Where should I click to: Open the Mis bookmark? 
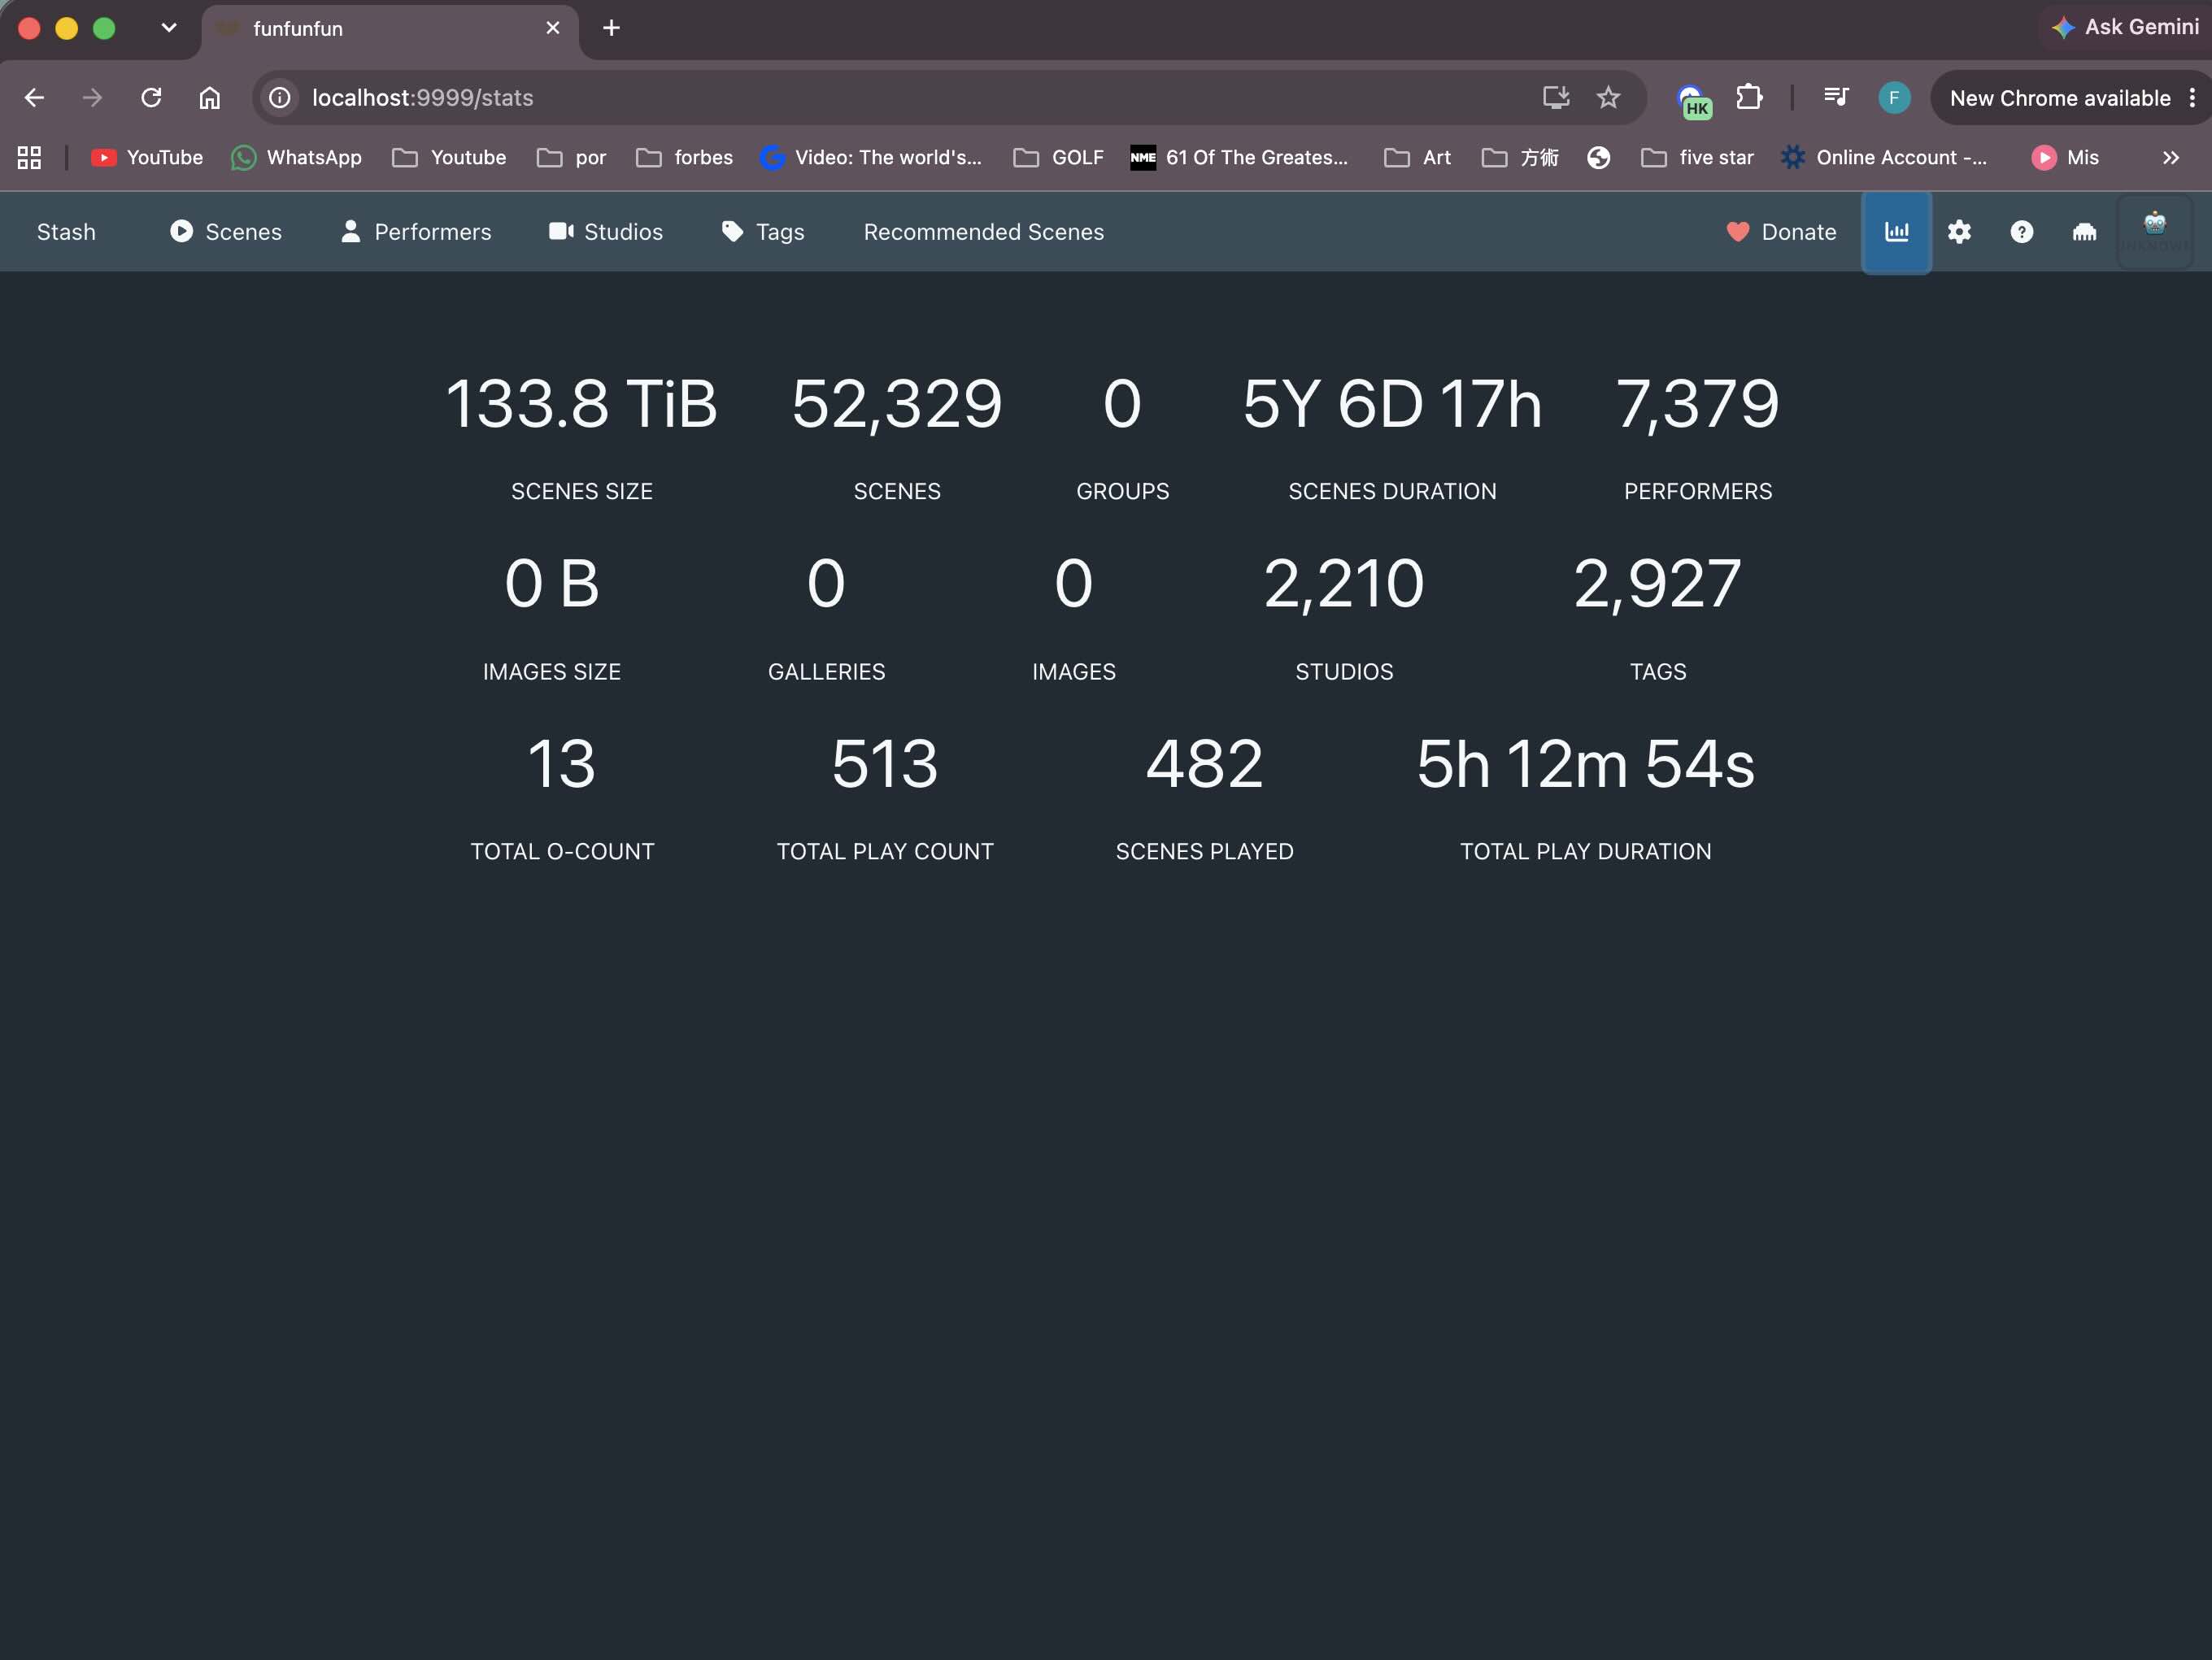click(x=2065, y=158)
